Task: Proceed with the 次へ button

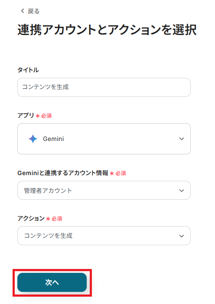Action: pyautogui.click(x=52, y=282)
